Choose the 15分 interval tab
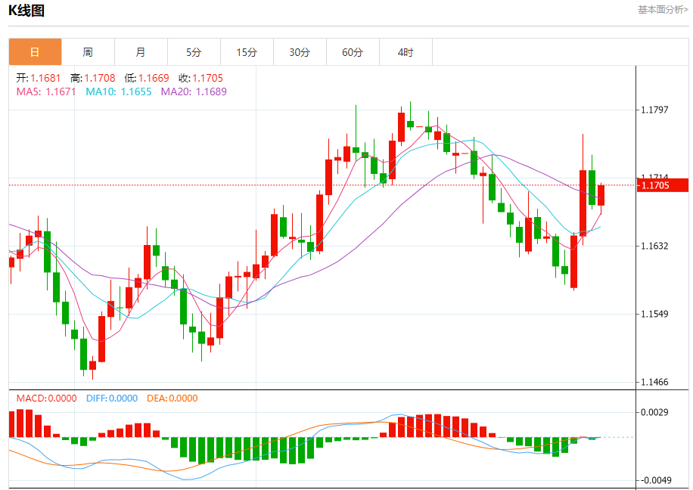 pos(247,52)
